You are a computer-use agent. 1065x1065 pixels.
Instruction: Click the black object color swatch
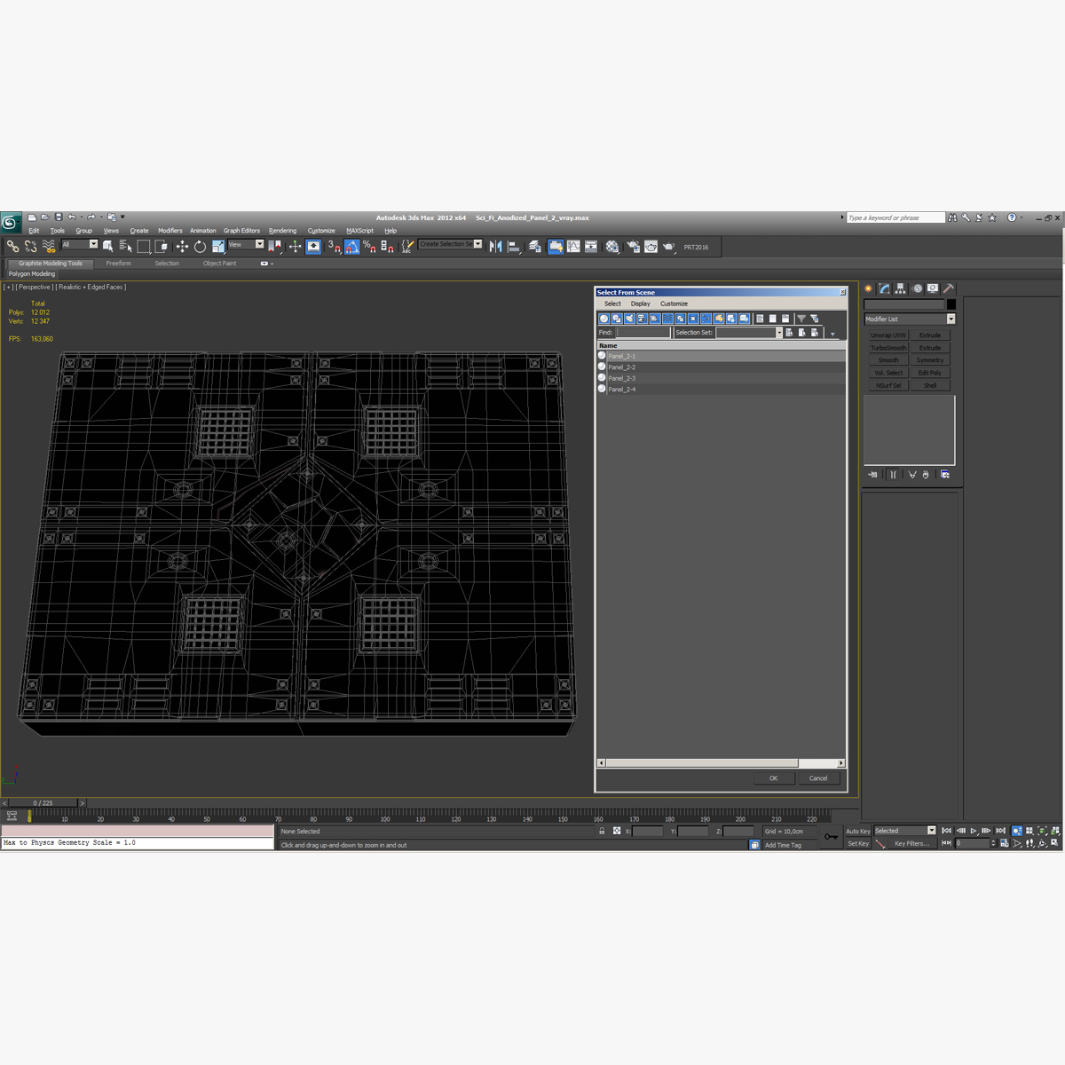pyautogui.click(x=951, y=304)
